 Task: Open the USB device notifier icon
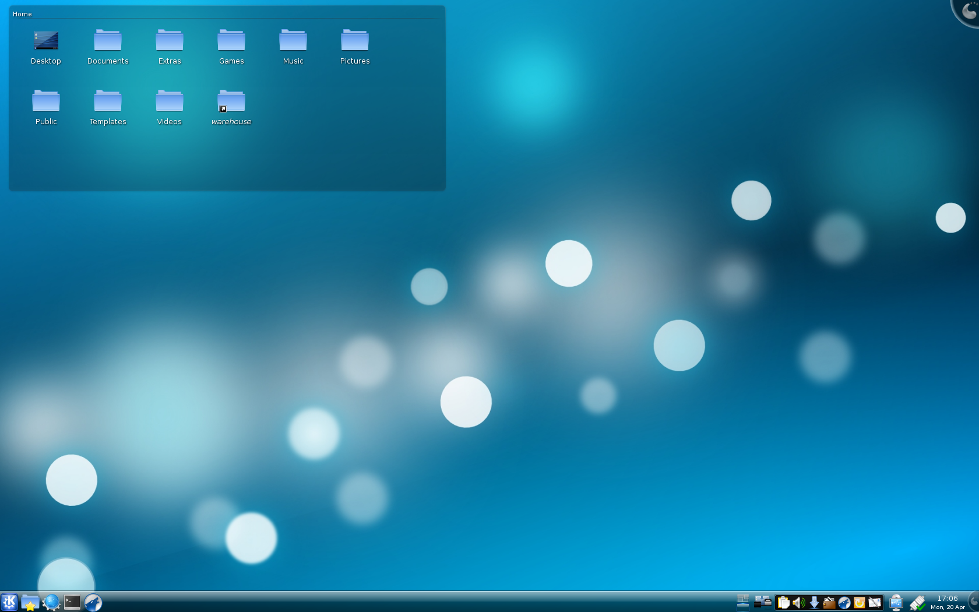click(x=896, y=603)
